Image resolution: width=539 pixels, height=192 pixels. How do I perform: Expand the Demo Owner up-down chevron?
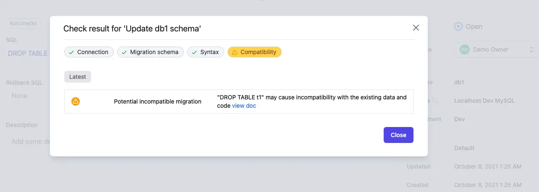(x=531, y=49)
